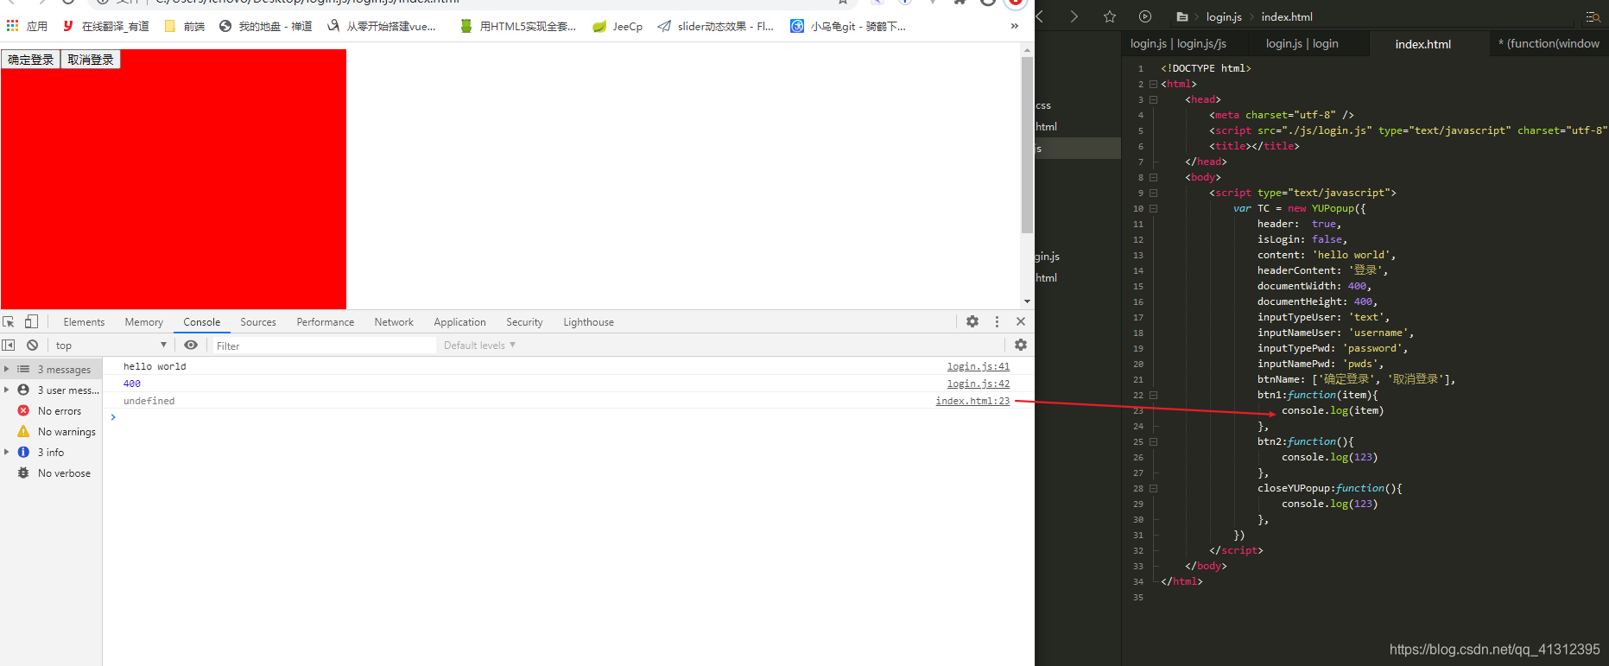Open the Security tab in DevTools
The height and width of the screenshot is (666, 1609).
point(524,322)
